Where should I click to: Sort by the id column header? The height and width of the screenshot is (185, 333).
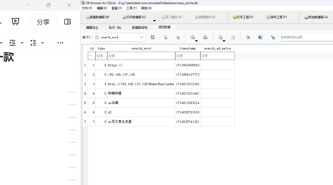(92, 48)
